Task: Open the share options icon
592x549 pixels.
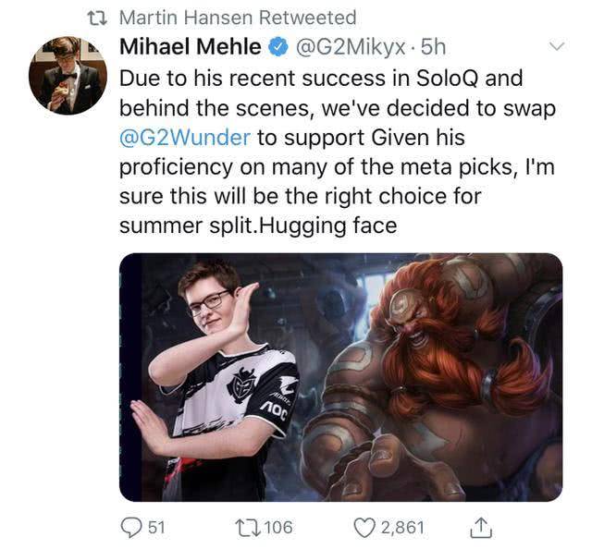Action: [x=480, y=528]
